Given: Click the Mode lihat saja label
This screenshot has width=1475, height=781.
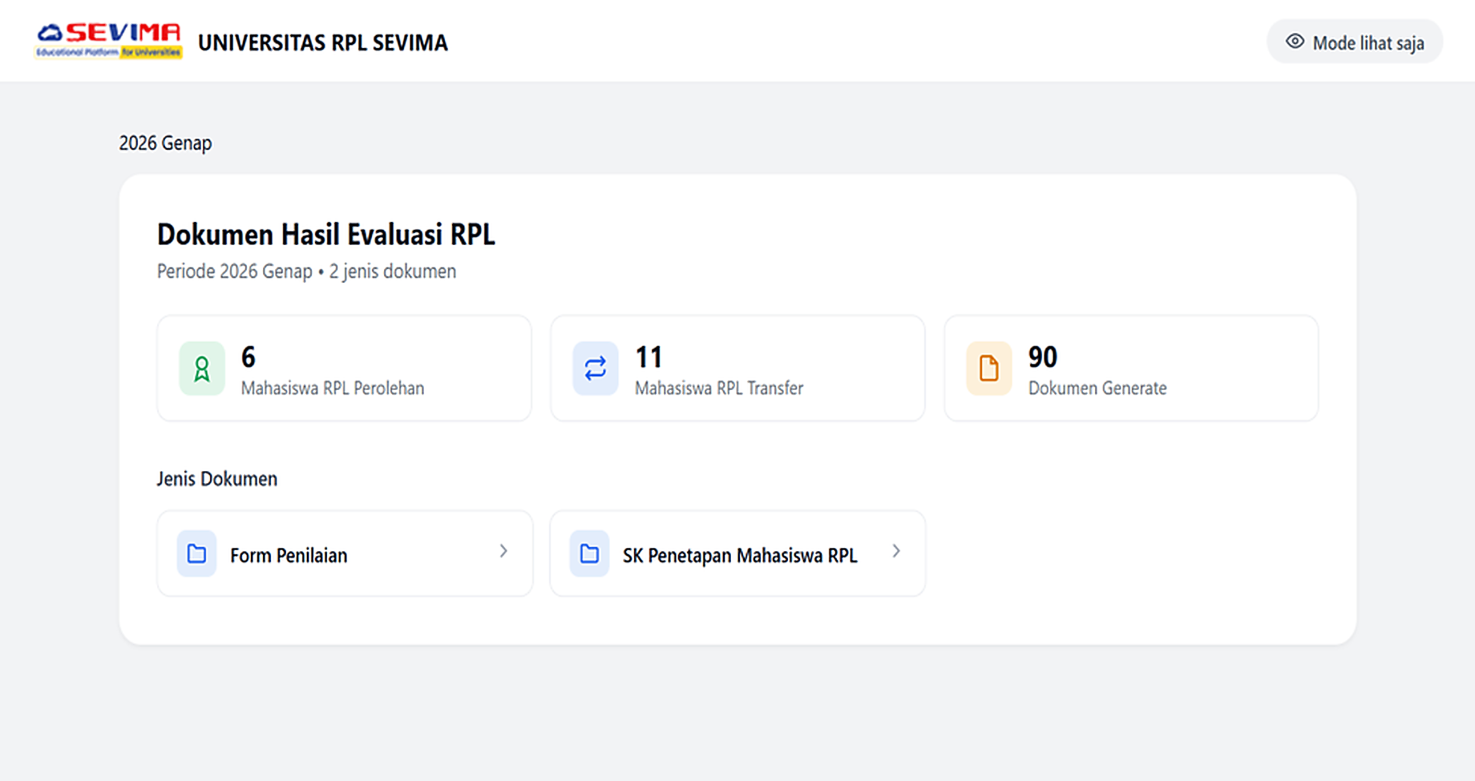Looking at the screenshot, I should coord(1368,43).
